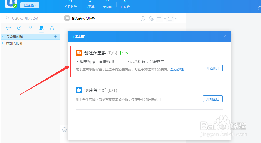Collapse the 我管理的群 group list
The image size is (261, 143).
coord(3,37)
